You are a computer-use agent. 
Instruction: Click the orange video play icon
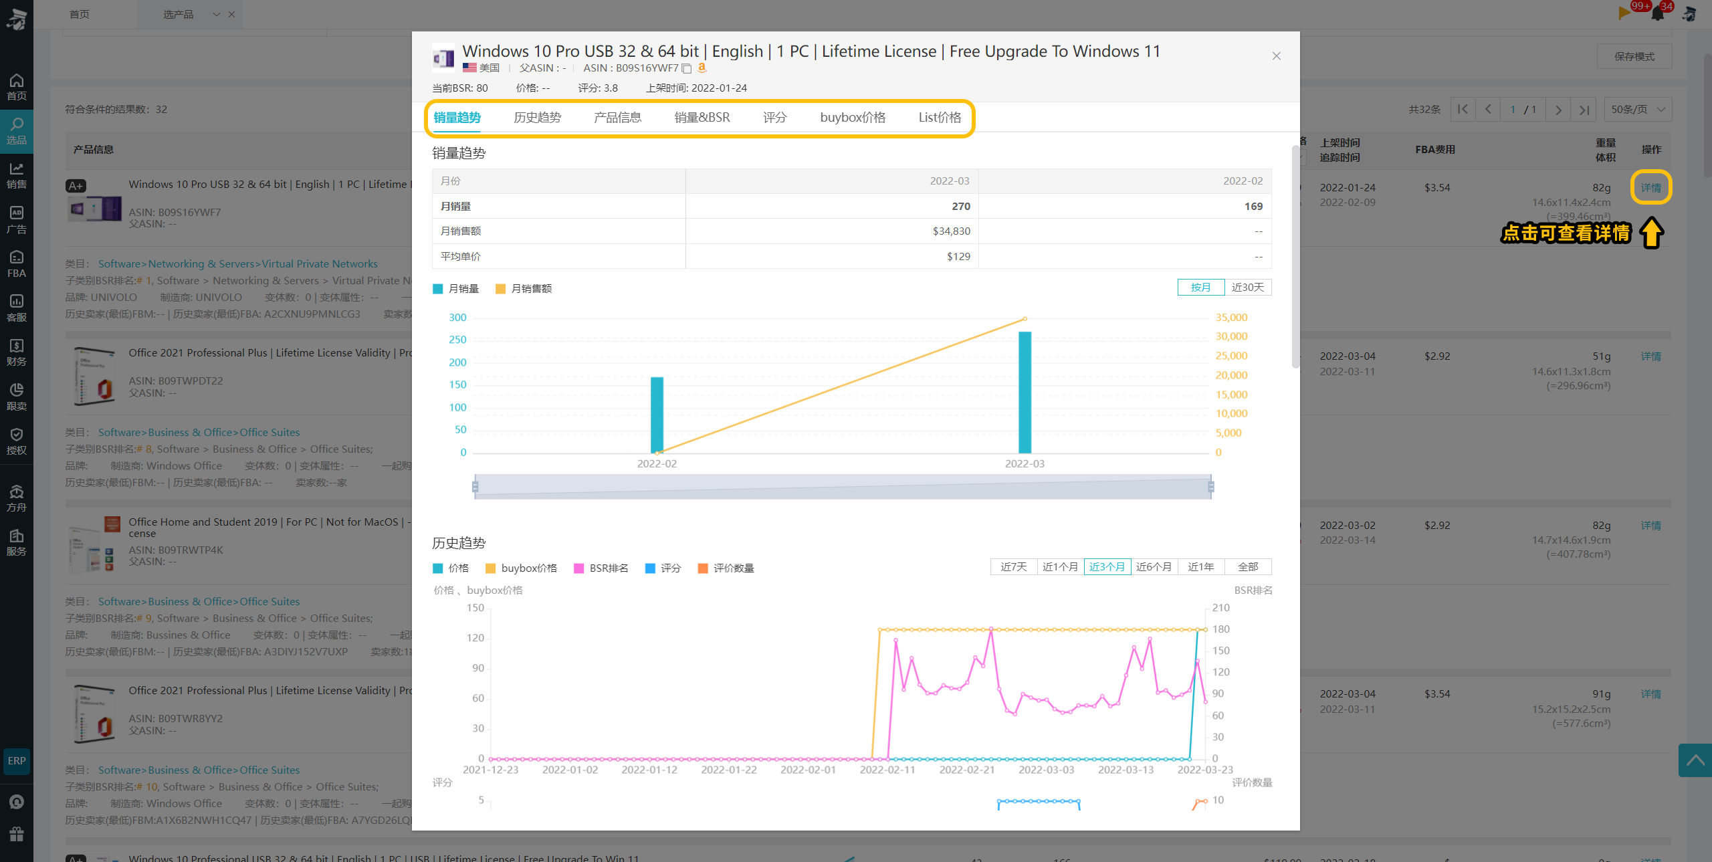pos(1624,13)
